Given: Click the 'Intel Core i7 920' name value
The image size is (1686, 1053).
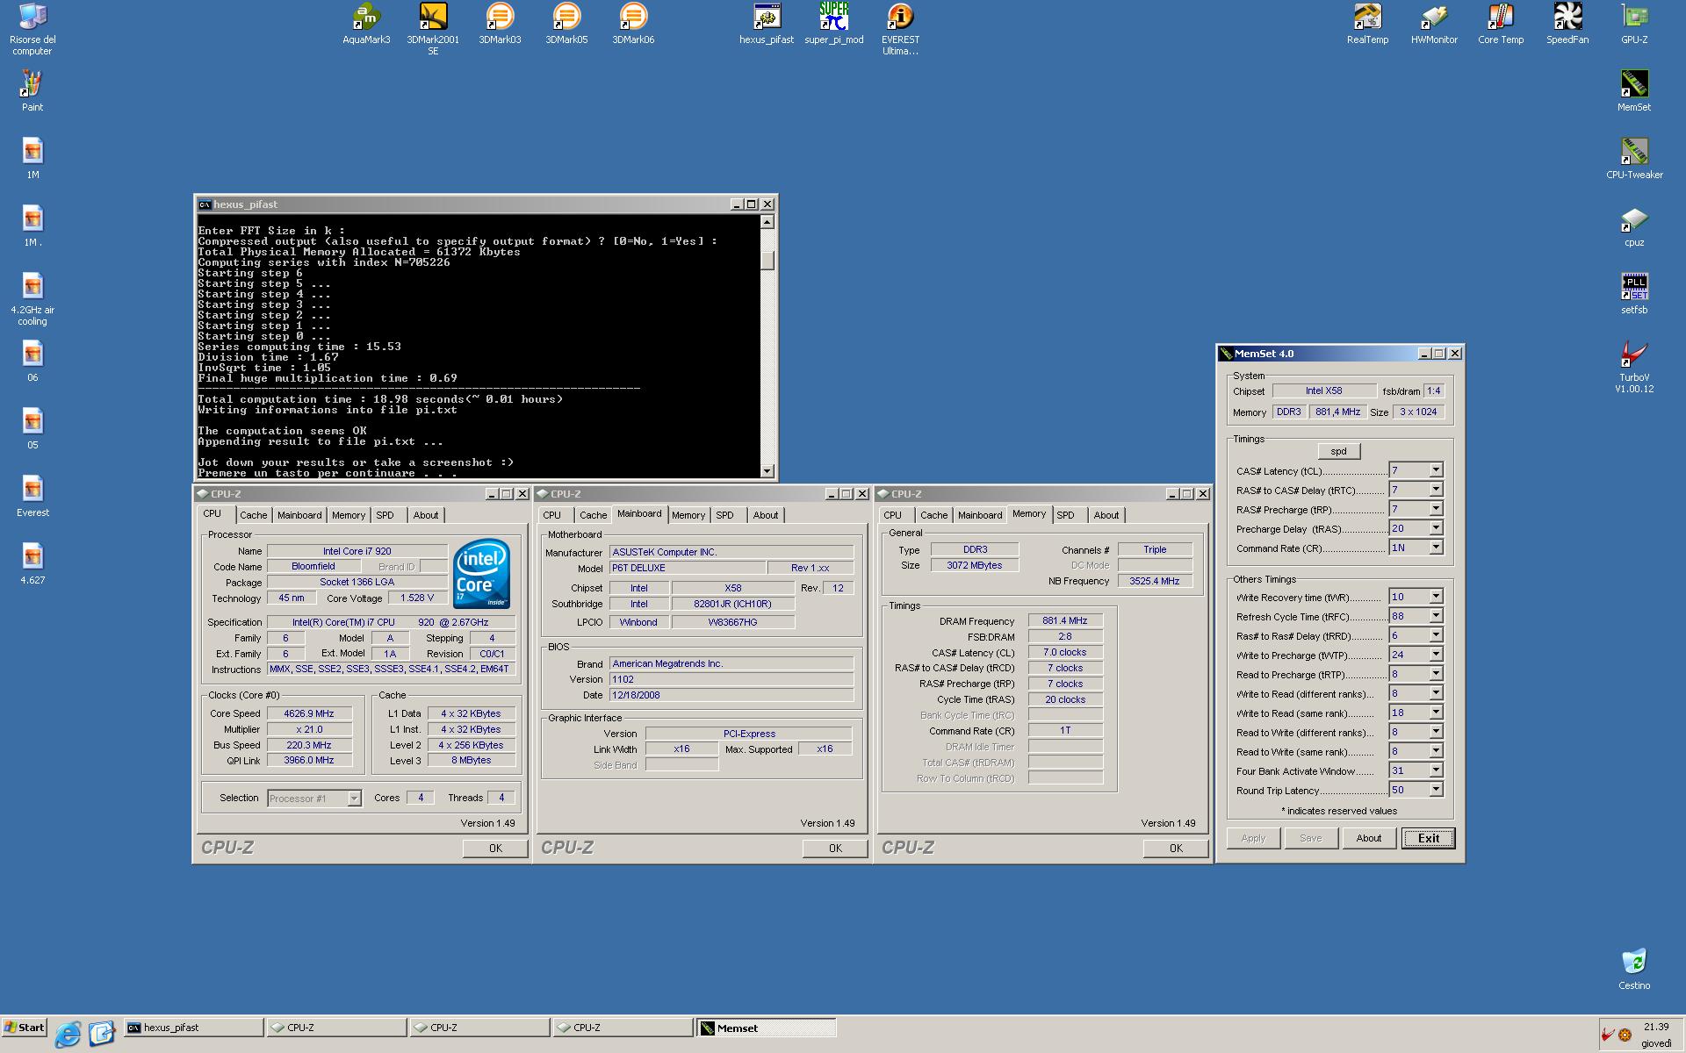Looking at the screenshot, I should tap(357, 551).
